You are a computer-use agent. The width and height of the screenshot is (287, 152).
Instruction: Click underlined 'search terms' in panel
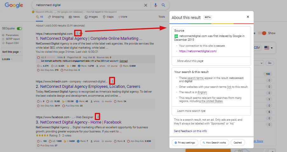click(x=195, y=78)
